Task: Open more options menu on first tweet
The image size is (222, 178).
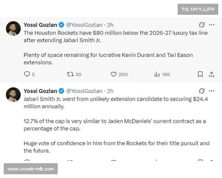Action: (x=212, y=25)
